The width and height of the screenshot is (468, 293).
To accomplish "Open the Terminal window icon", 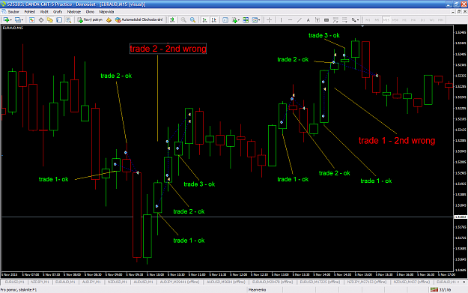I will pos(59,20).
